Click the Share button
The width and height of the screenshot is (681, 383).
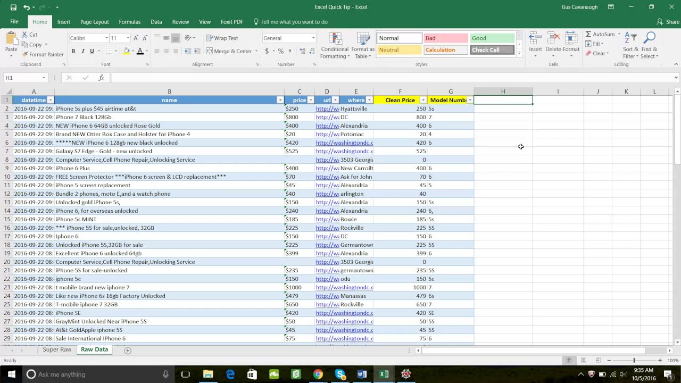[668, 22]
